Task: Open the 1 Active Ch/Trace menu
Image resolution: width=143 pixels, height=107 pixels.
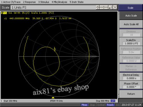Action: 11,2
